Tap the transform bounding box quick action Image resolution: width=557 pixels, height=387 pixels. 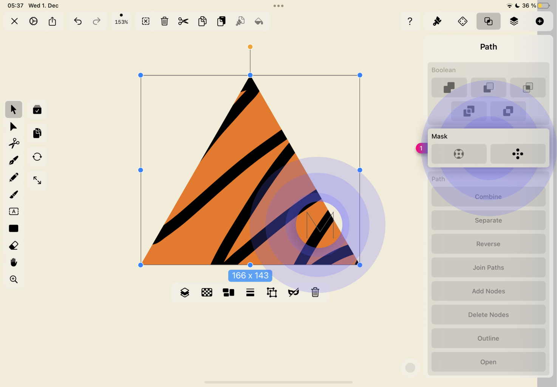point(272,293)
